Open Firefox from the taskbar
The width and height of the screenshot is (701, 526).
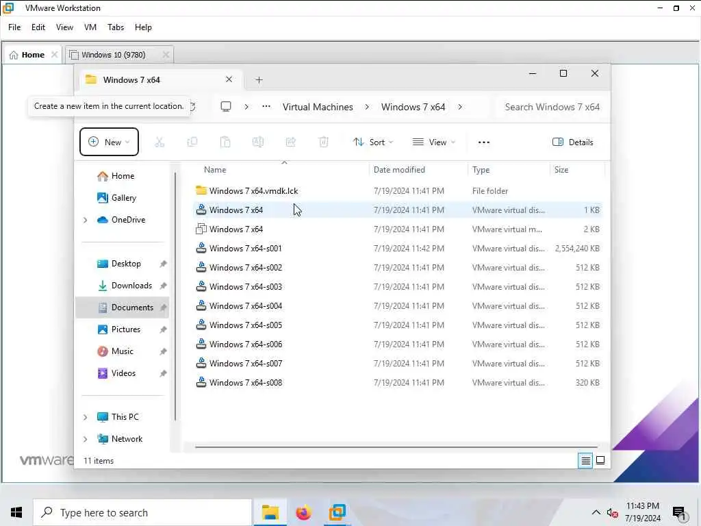[303, 512]
